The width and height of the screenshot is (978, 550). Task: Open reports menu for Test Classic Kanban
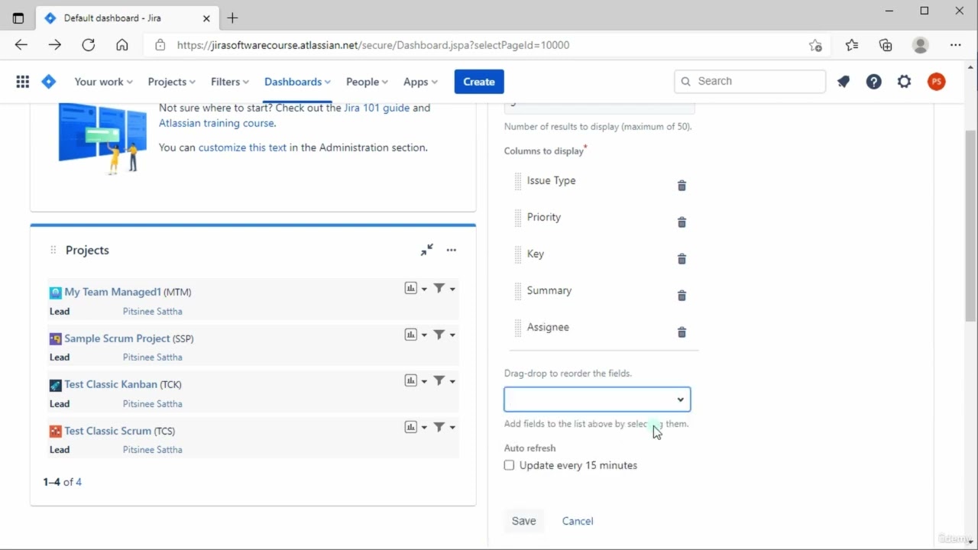[x=416, y=380]
